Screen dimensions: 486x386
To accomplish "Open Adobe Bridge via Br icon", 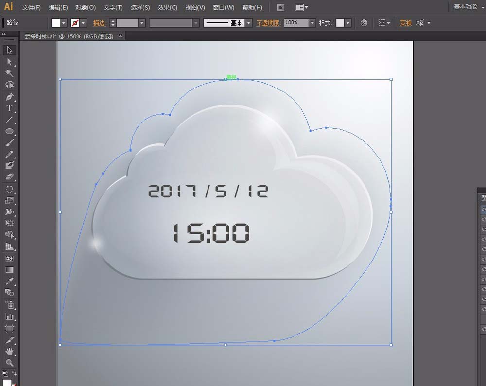I will (x=280, y=7).
